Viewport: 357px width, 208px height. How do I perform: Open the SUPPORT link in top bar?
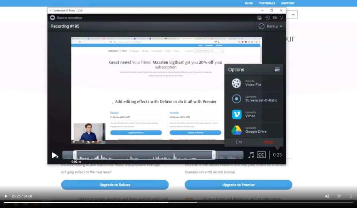pos(288,3)
